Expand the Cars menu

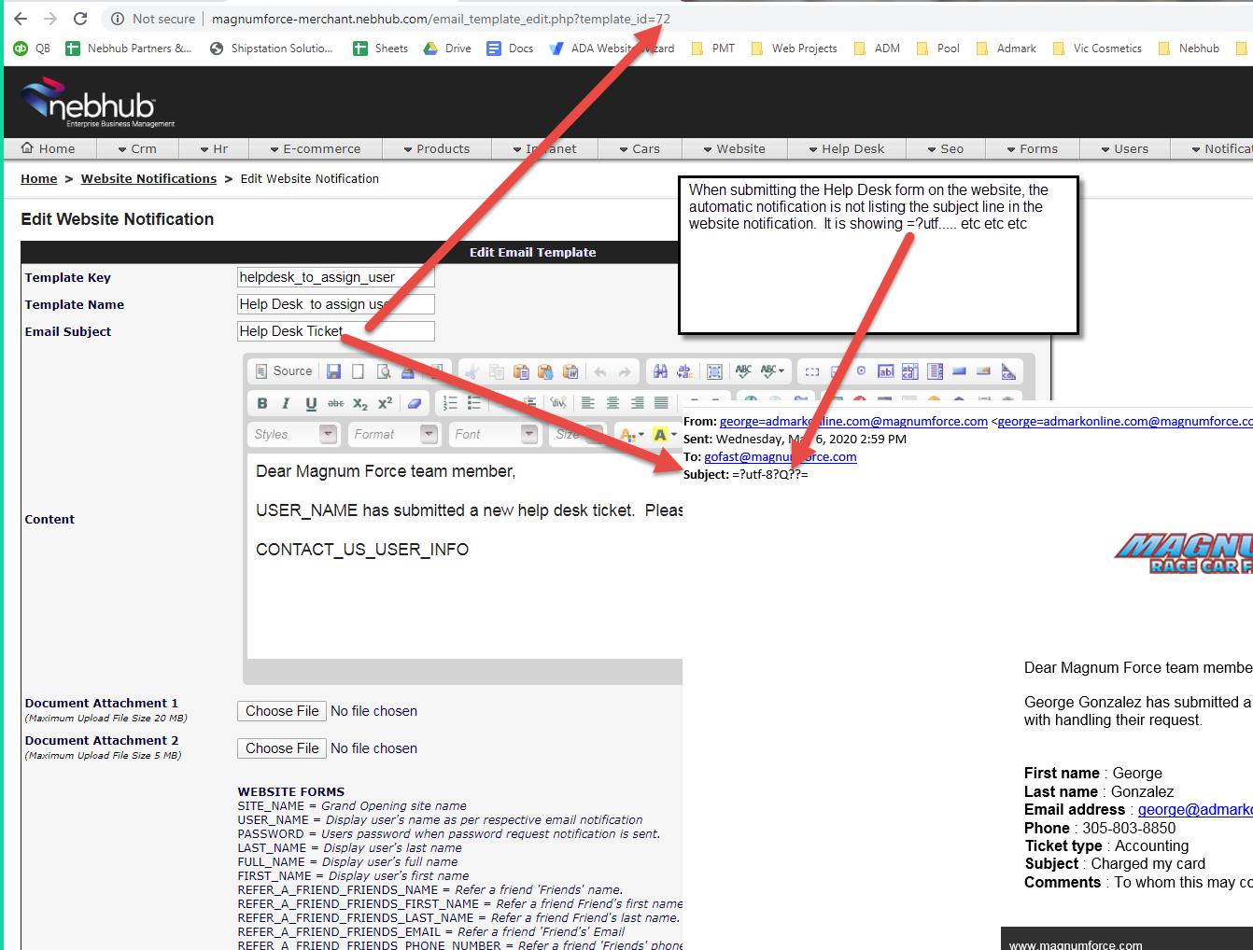tap(640, 148)
